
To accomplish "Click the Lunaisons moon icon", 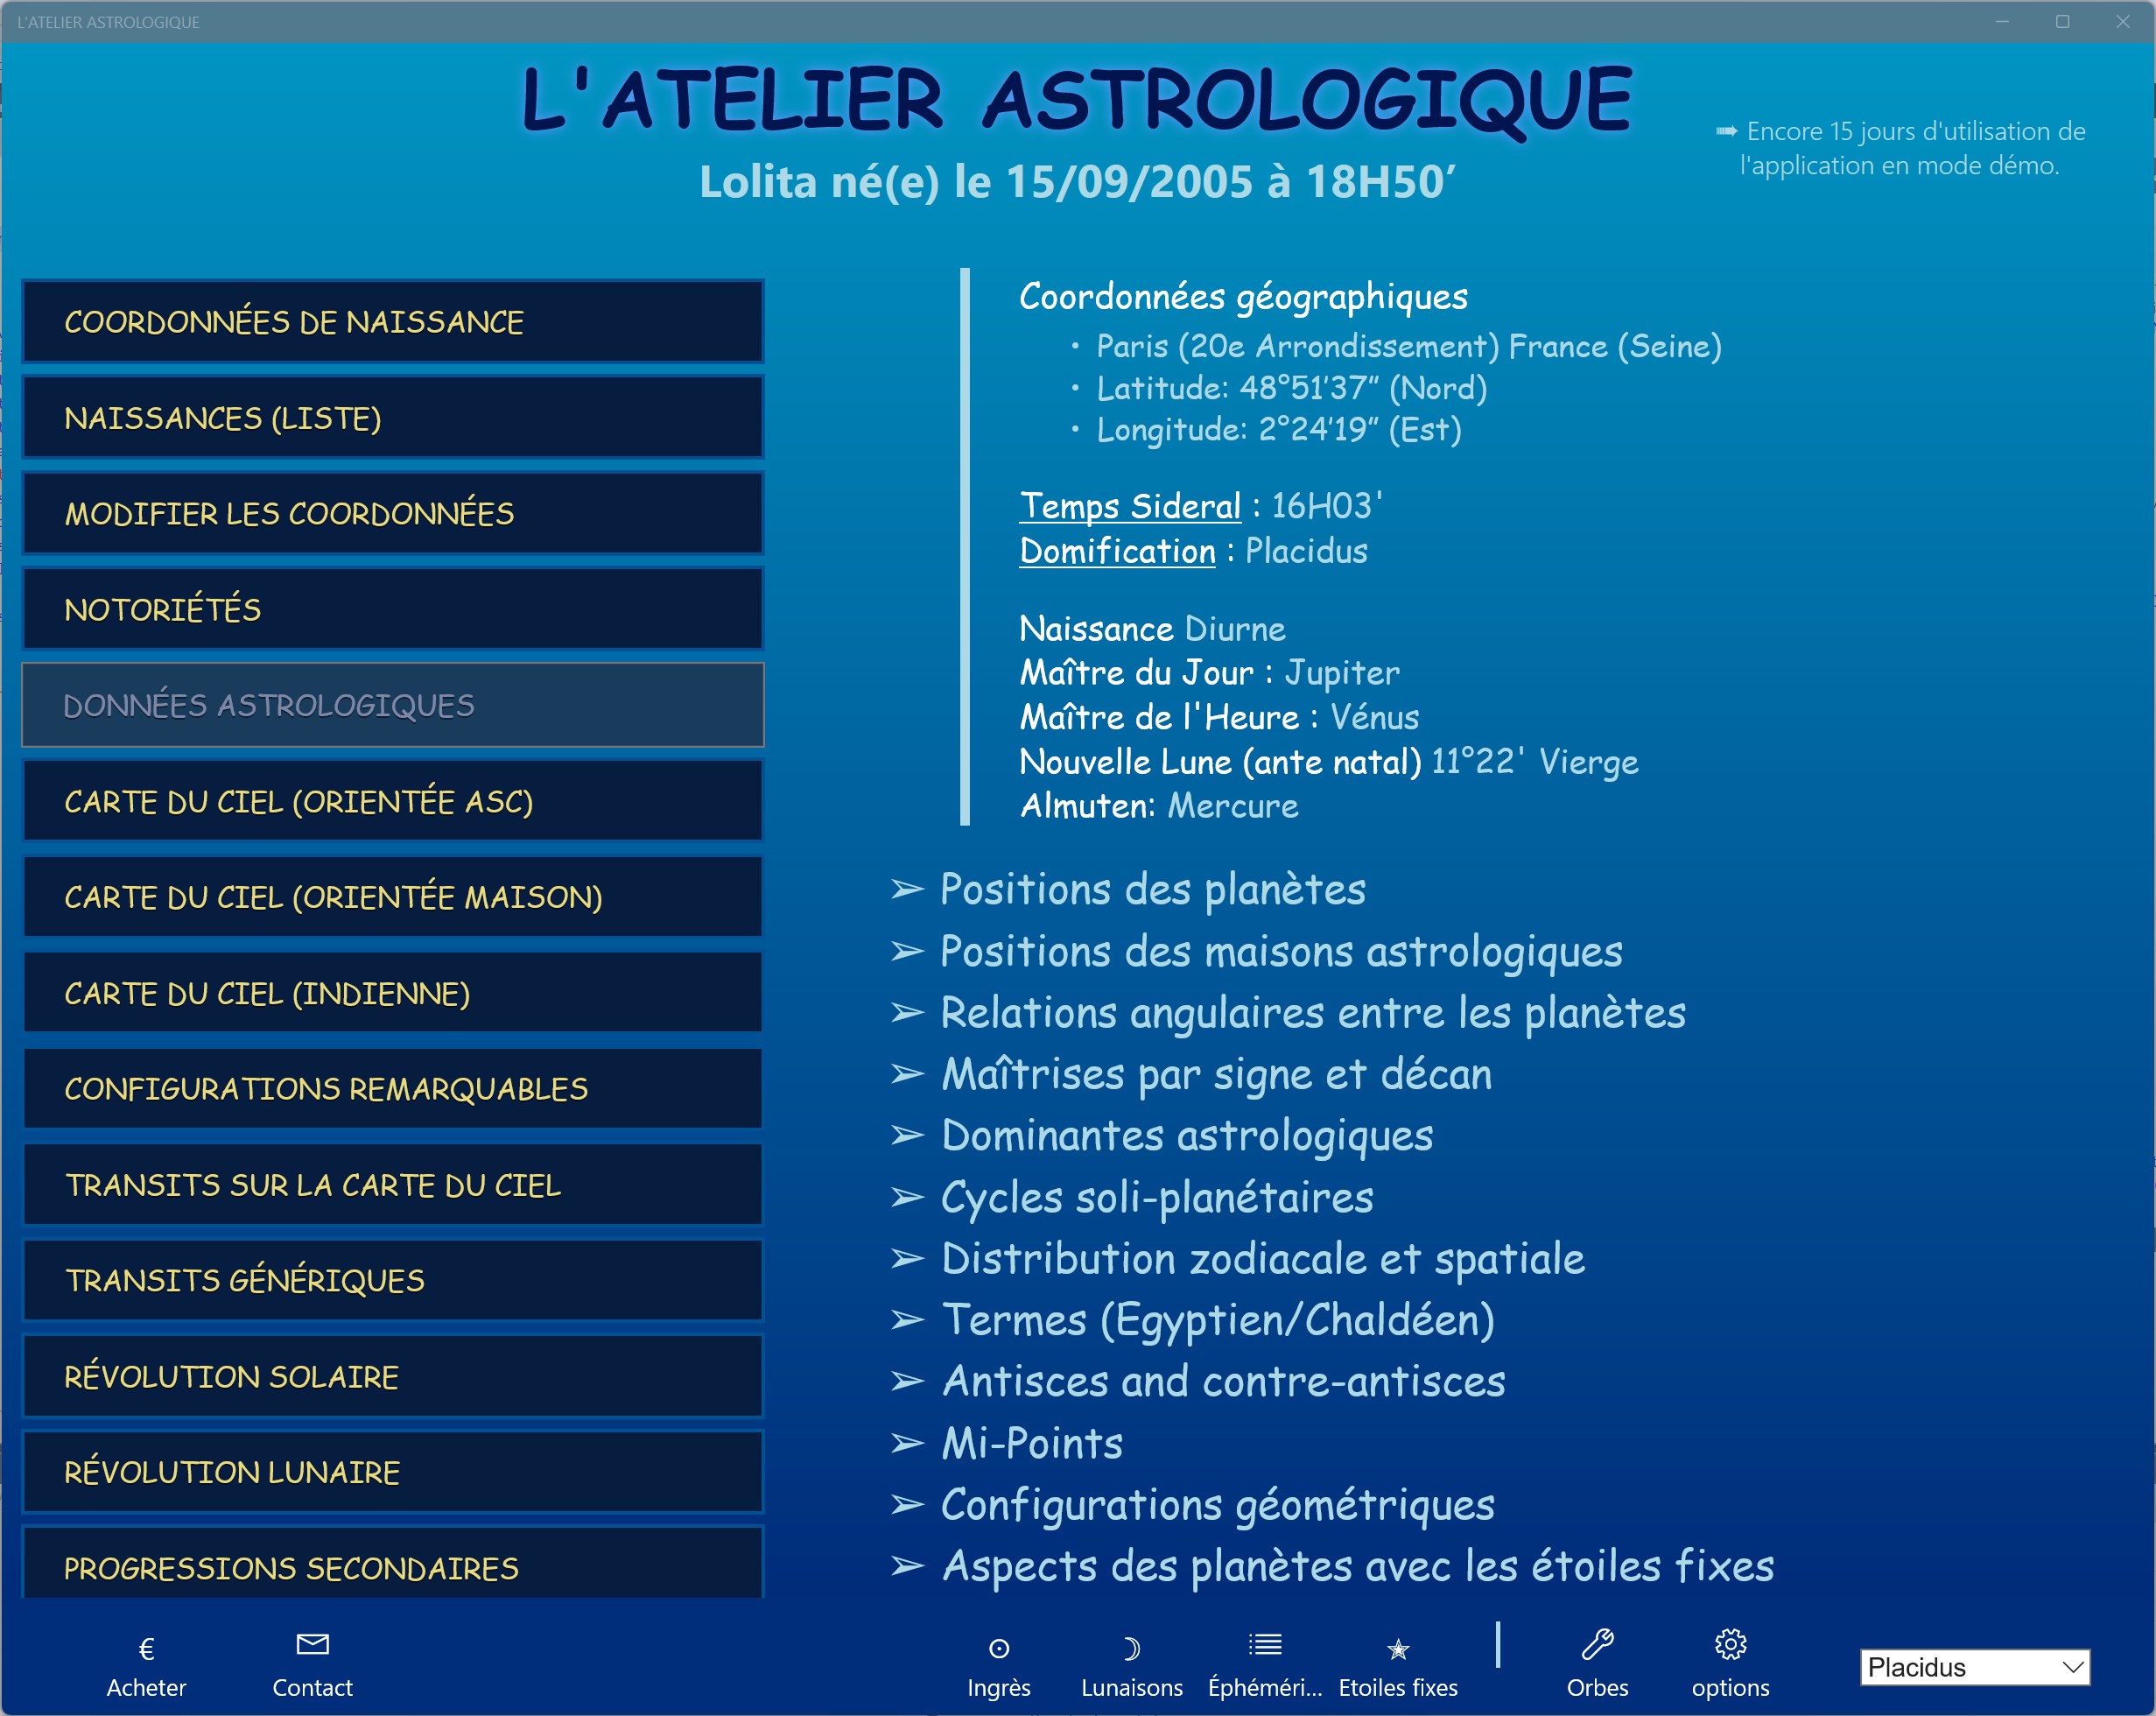I will (1131, 1648).
